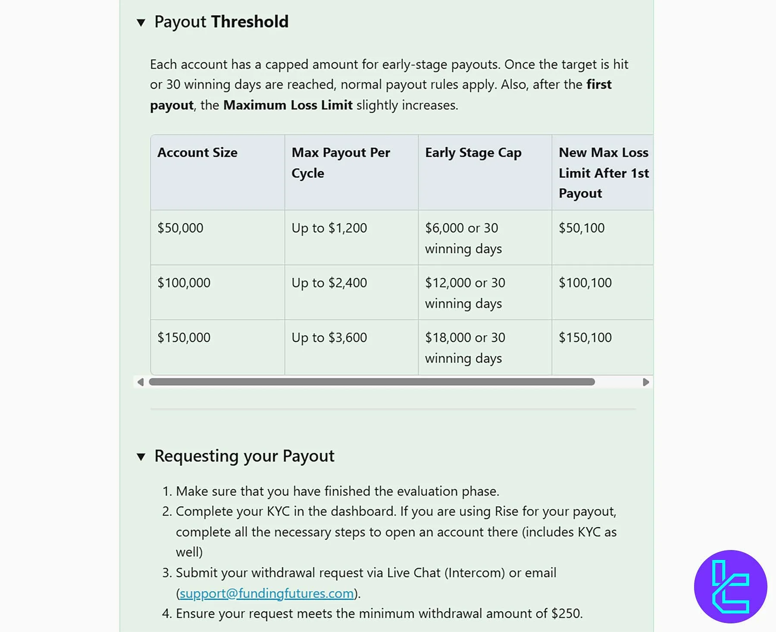Click the $150,100 loss limit cell
This screenshot has height=632, width=776.
pos(585,338)
